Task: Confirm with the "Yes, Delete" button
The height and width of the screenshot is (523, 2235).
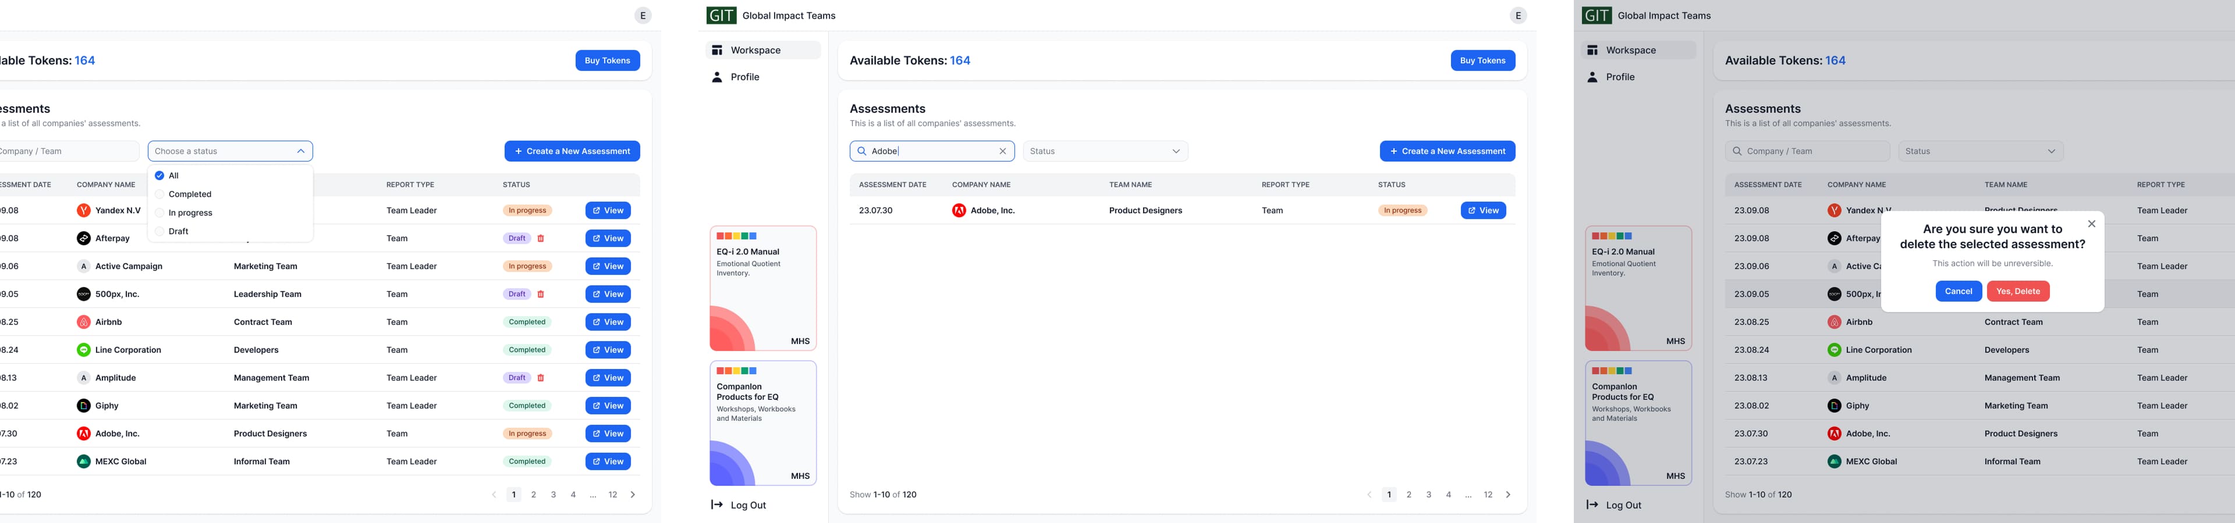Action: pos(2017,292)
